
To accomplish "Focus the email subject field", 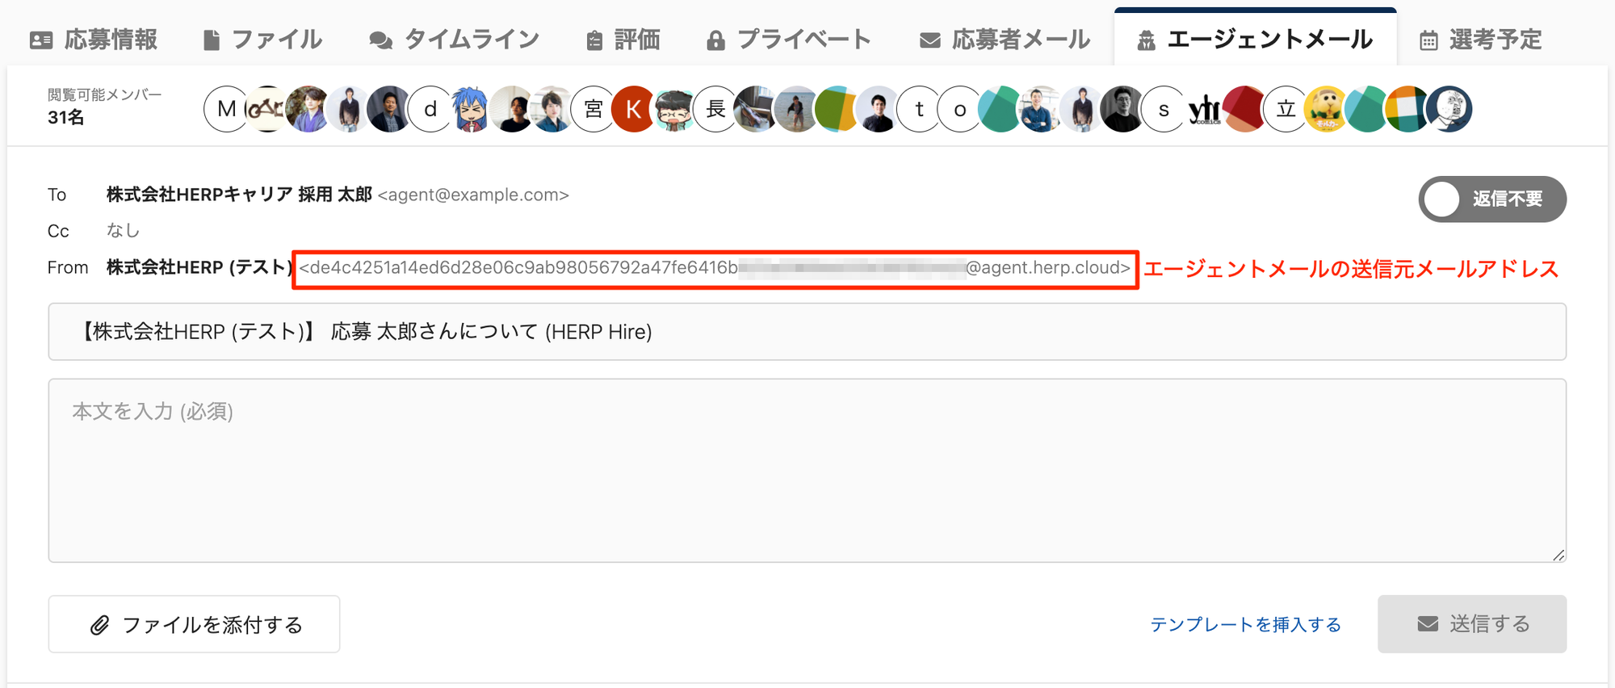I will [x=807, y=332].
